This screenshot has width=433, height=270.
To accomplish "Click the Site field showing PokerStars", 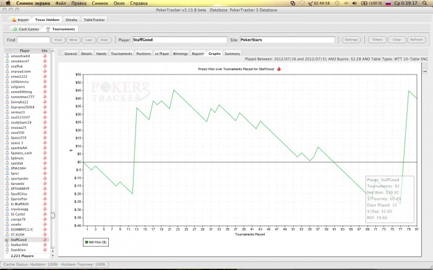I will (287, 39).
